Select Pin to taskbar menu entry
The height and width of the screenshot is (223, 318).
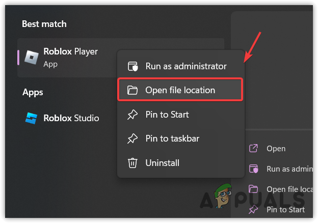(x=172, y=138)
